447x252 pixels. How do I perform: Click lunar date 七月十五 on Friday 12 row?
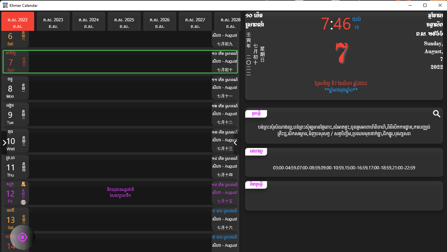pos(225,201)
